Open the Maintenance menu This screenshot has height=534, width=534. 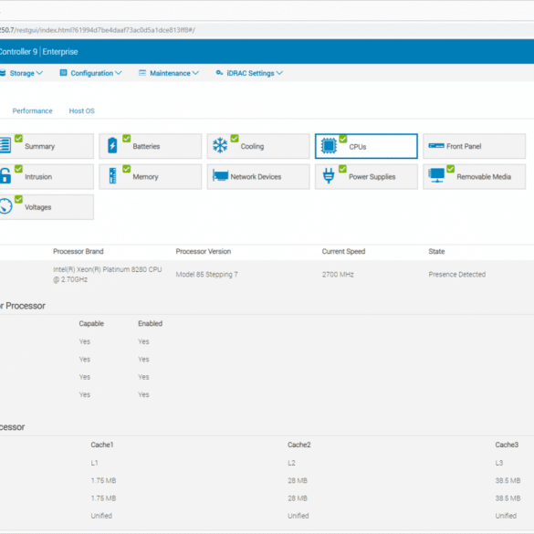coord(169,73)
